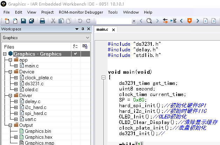Click the Open file toolbar icon
220x145 pixels.
tap(15, 21)
